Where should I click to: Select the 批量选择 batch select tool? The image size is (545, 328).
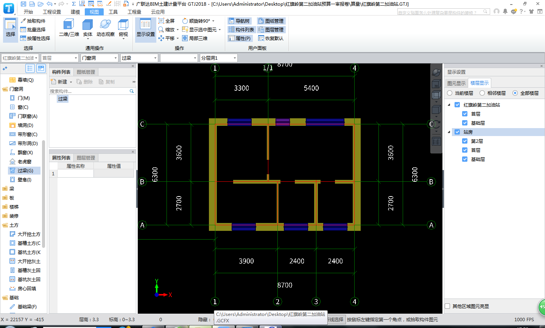(33, 29)
